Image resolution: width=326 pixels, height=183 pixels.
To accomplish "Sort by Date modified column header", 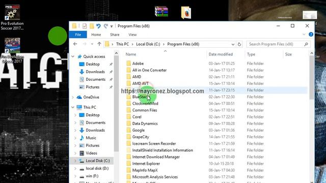I will coord(221,54).
